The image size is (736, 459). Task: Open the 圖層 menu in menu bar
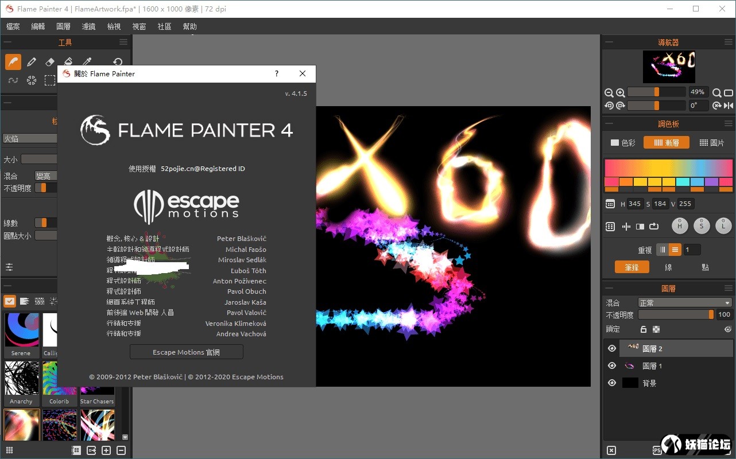[63, 26]
